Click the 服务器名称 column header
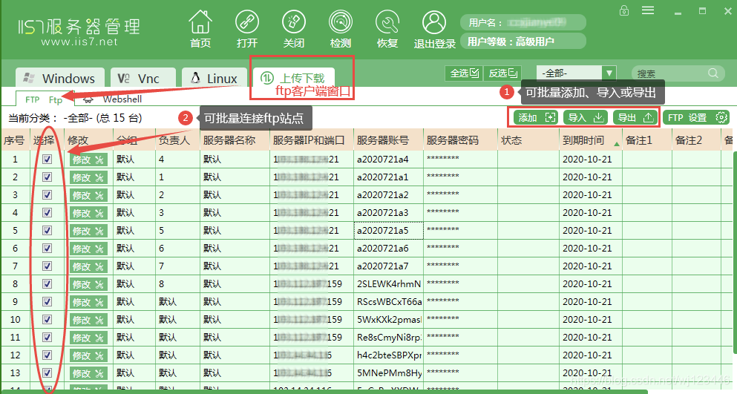The image size is (737, 394). [235, 140]
